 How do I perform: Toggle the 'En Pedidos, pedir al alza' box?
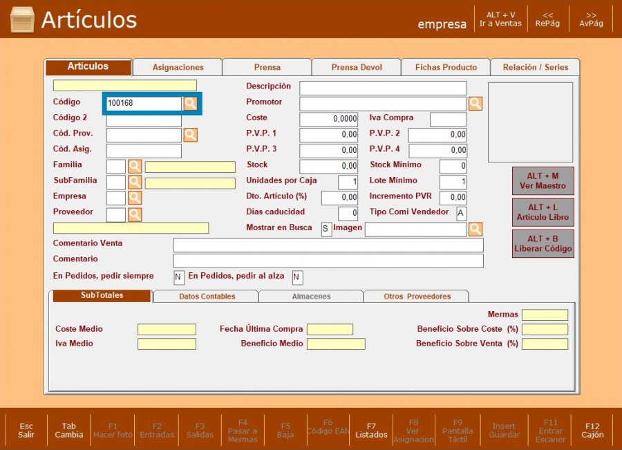[297, 277]
